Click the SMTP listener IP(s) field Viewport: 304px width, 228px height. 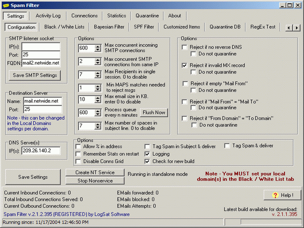pos(41,47)
